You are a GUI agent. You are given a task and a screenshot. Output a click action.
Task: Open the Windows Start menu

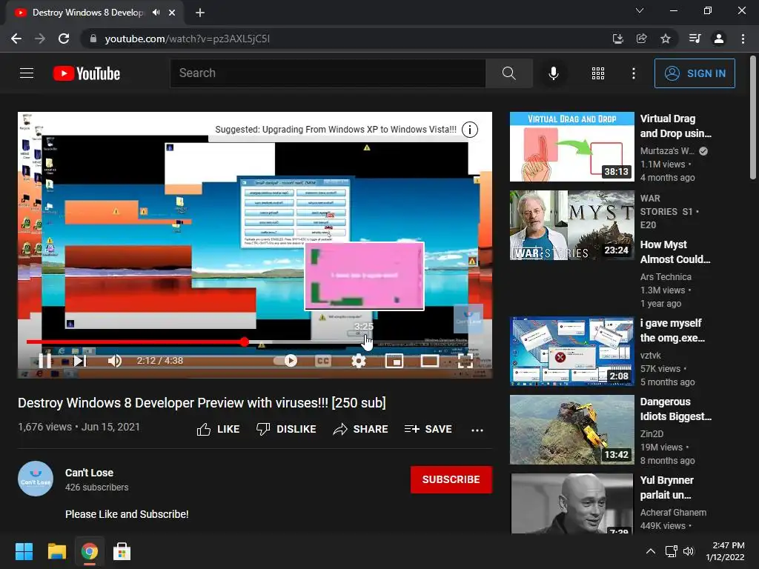pyautogui.click(x=24, y=551)
